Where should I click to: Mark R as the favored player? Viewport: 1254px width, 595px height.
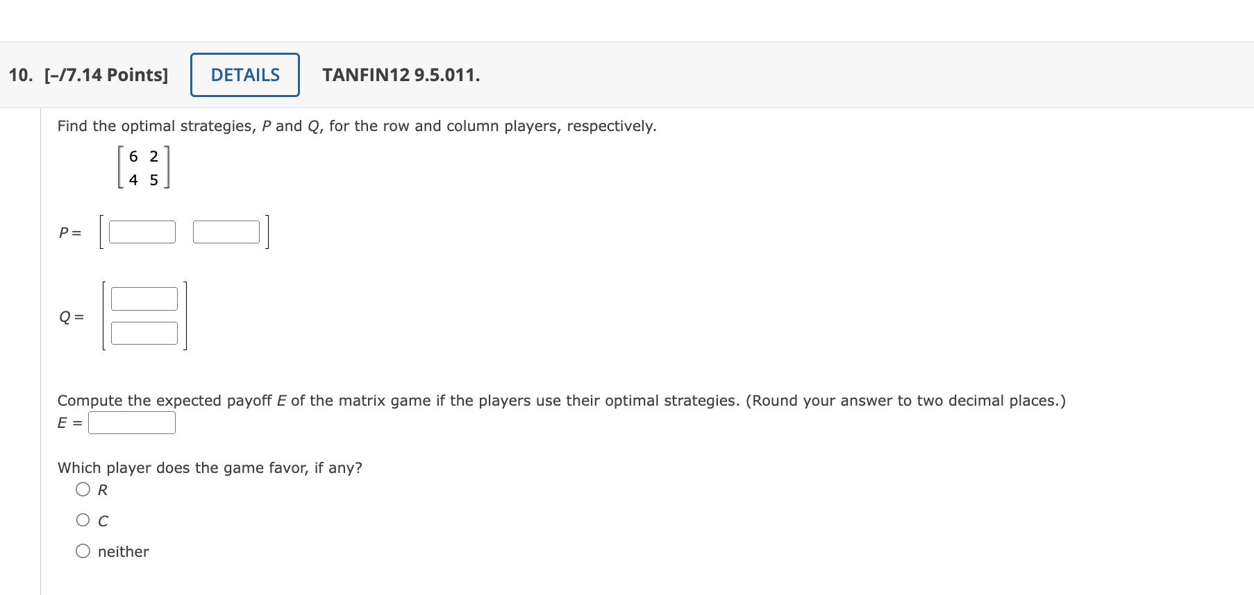click(83, 489)
